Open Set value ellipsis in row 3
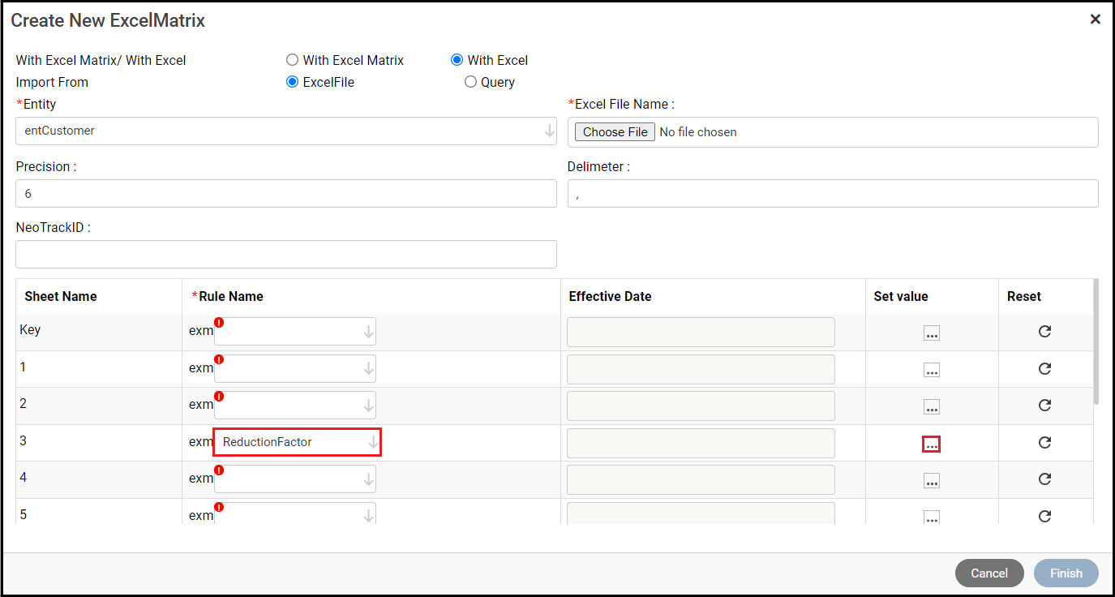 (931, 445)
